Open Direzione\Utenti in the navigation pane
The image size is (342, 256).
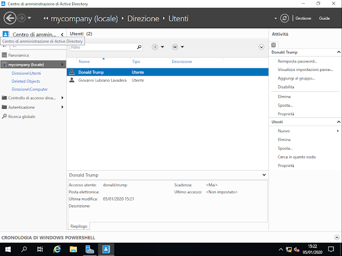tap(26, 74)
